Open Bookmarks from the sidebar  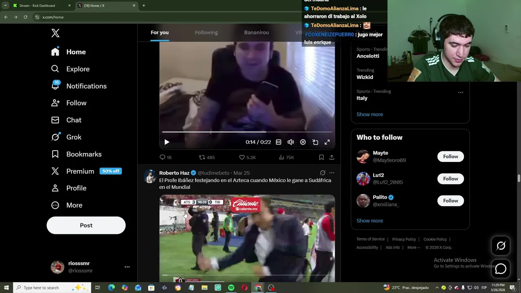(x=76, y=154)
